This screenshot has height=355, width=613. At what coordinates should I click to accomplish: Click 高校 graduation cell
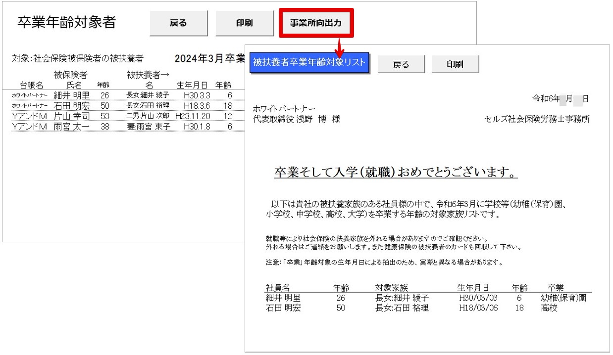(x=550, y=308)
